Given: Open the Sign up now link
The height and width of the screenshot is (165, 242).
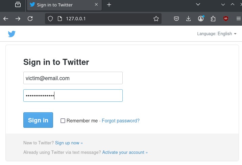Looking at the screenshot, I should click(69, 143).
